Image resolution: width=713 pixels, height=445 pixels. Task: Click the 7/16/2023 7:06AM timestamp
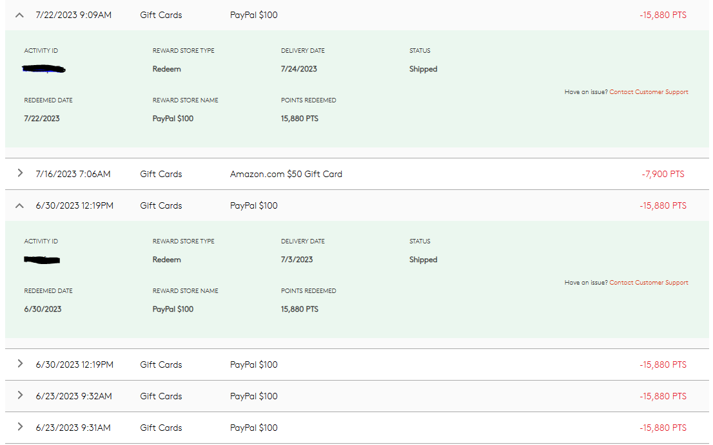tap(73, 174)
